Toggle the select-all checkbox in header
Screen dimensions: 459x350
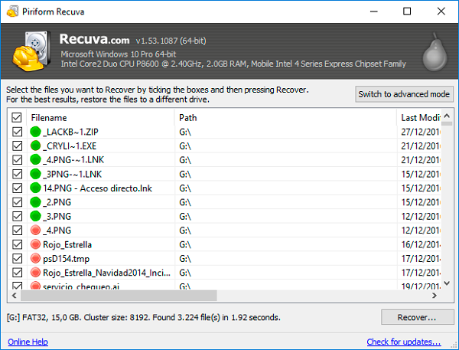[x=17, y=118]
